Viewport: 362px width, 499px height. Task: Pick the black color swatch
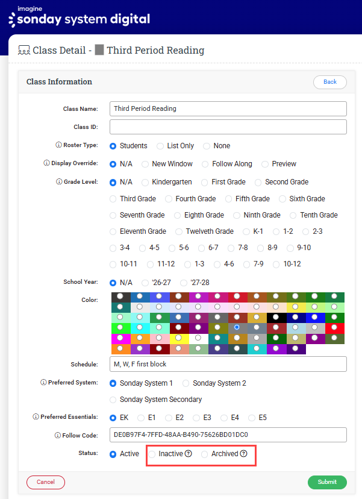[276, 317]
